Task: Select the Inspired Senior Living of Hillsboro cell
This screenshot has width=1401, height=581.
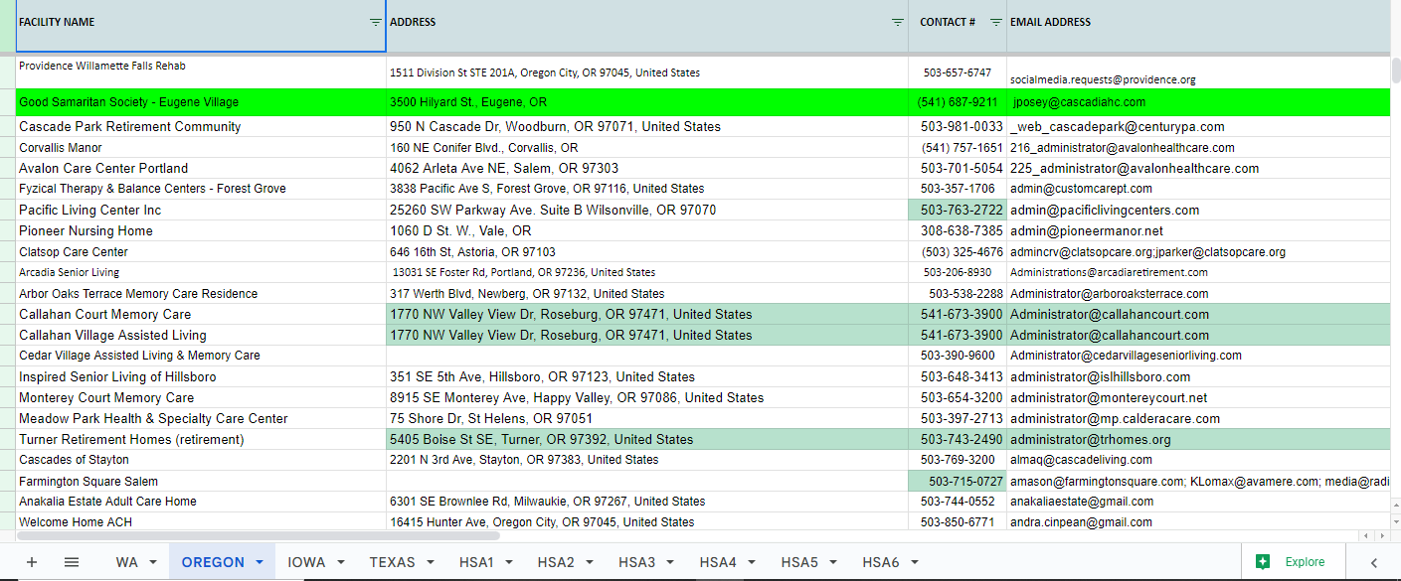Action: point(201,376)
